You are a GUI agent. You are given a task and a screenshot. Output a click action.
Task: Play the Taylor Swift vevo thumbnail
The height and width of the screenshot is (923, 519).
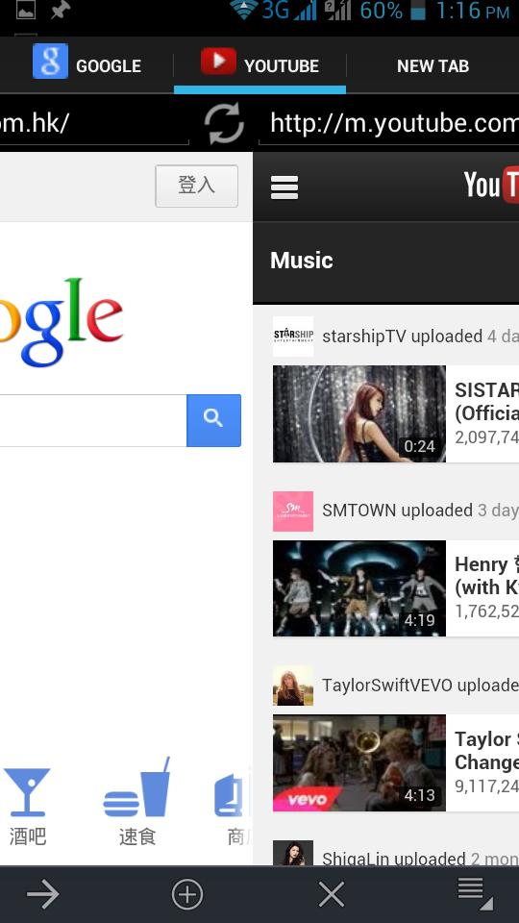(x=358, y=762)
